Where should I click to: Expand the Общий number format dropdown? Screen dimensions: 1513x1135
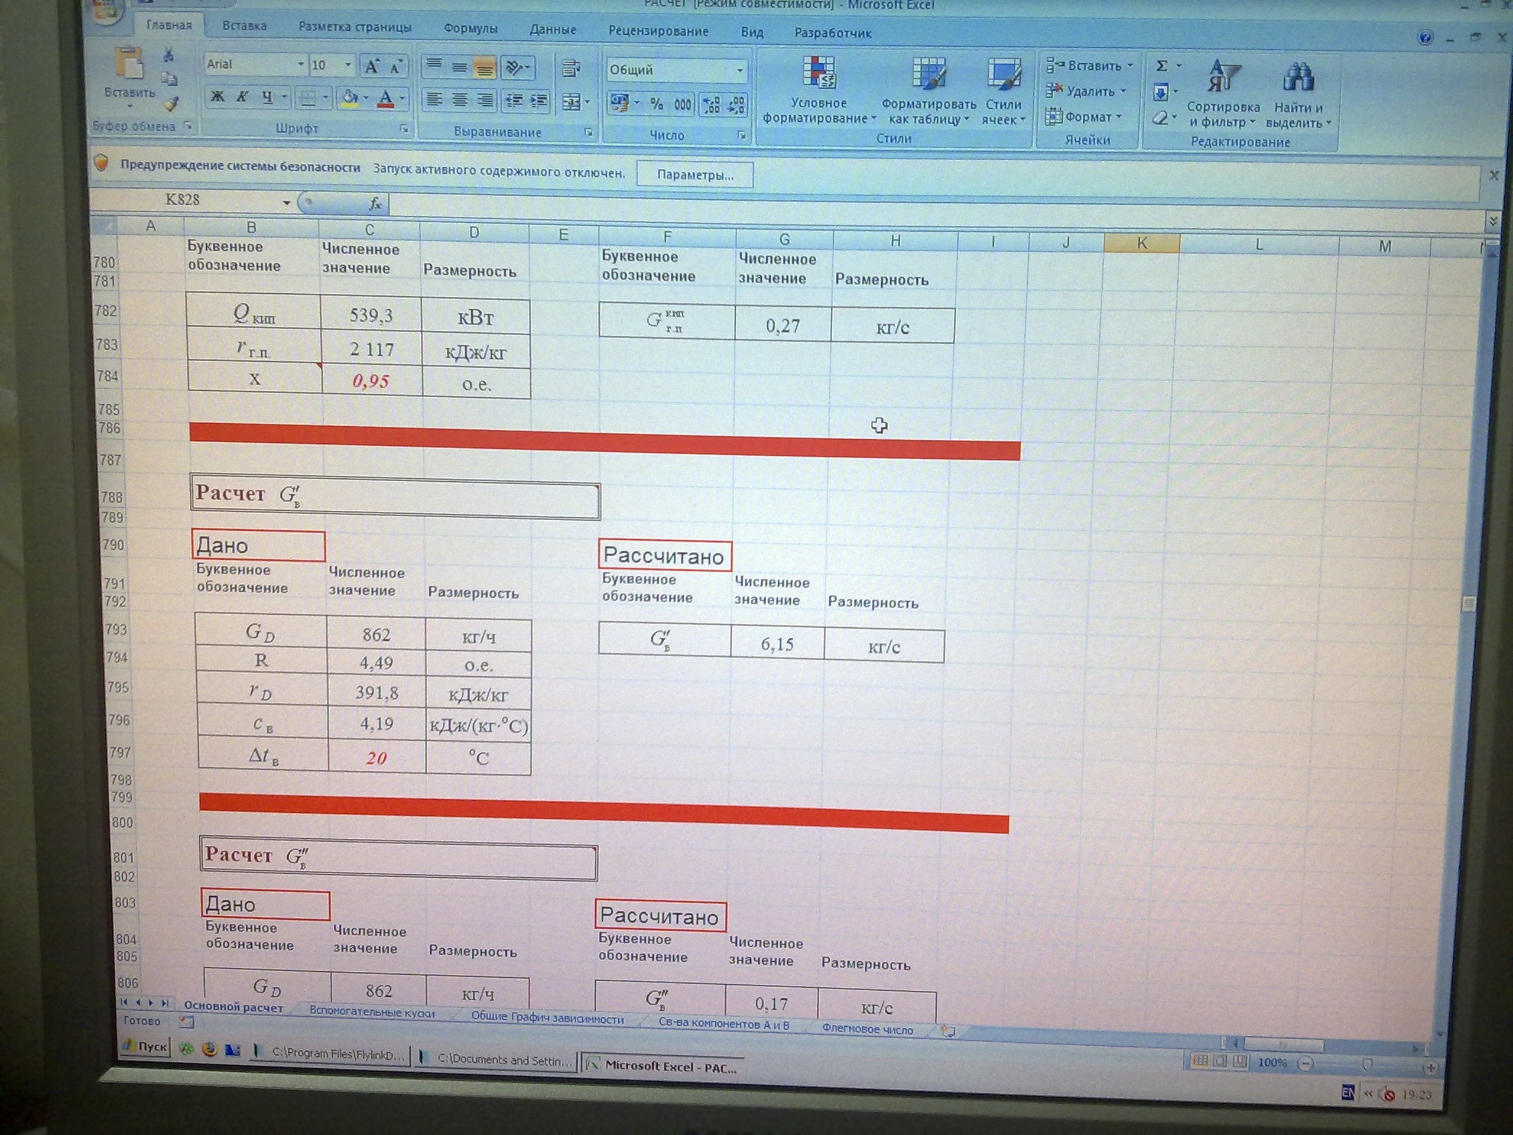(739, 70)
